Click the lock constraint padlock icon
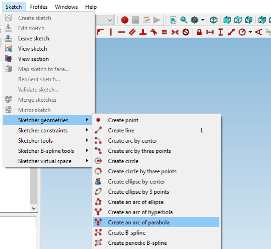Image resolution: width=271 pixels, height=249 pixels. pyautogui.click(x=199, y=32)
